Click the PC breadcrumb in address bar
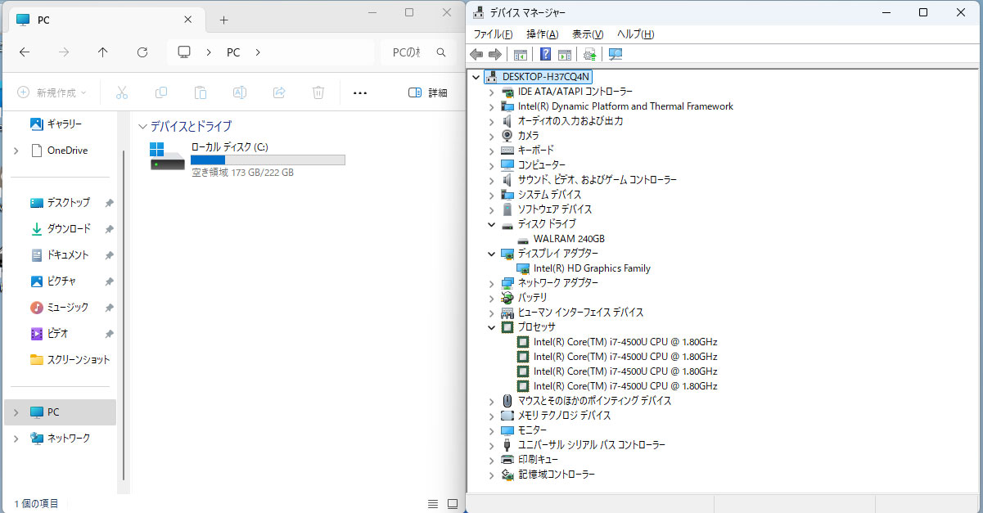 point(233,52)
